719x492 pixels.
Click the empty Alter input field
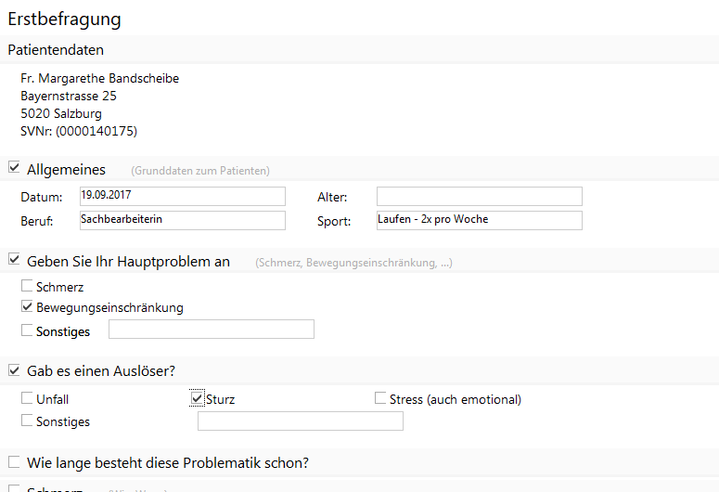(479, 196)
